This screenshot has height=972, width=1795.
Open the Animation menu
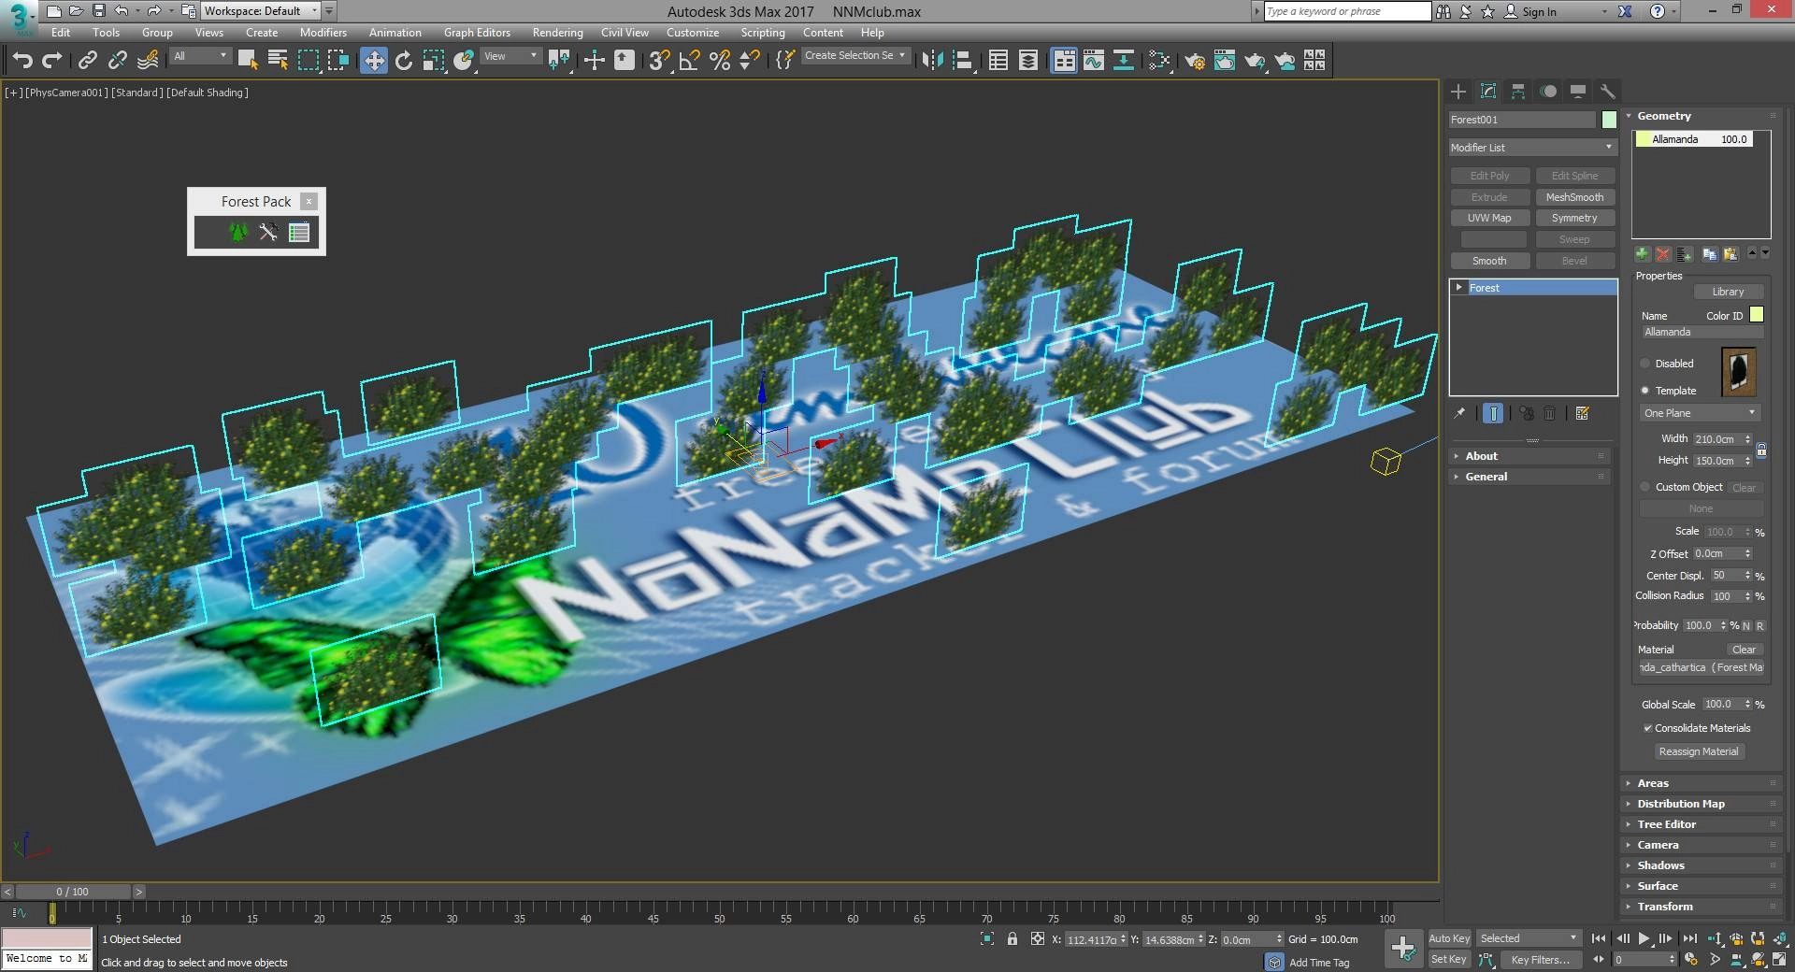(x=395, y=33)
